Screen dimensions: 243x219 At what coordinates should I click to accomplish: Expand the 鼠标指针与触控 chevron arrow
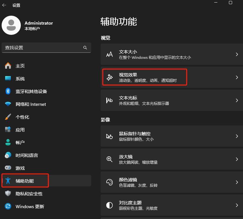(x=237, y=136)
